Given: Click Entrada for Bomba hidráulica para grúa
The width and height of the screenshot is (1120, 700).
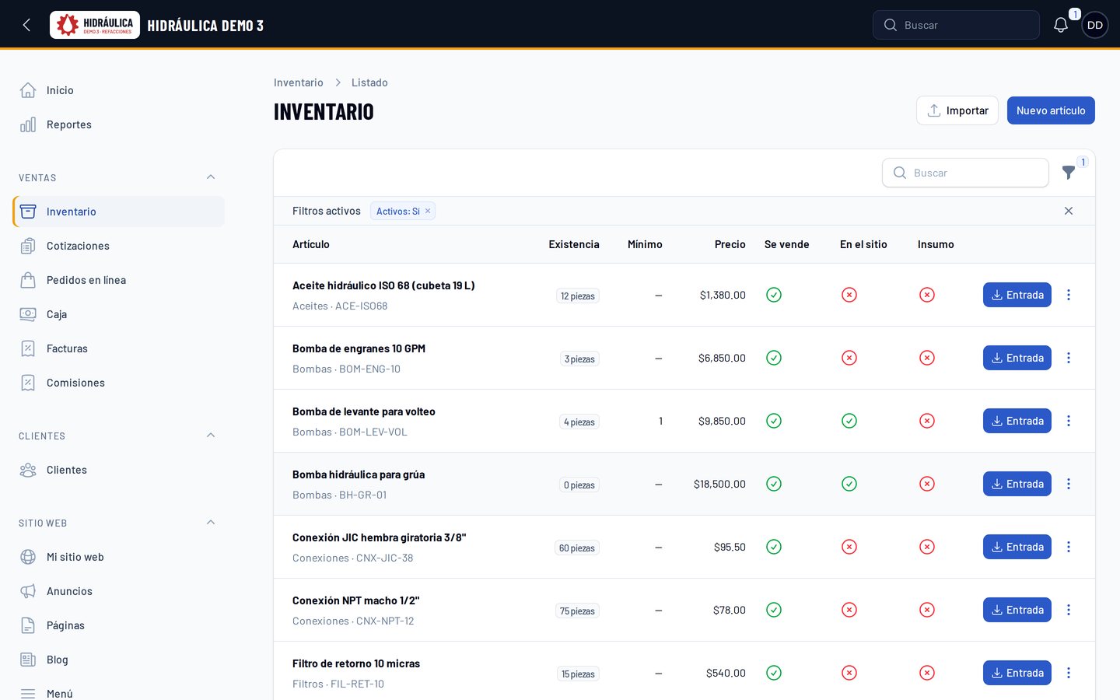Looking at the screenshot, I should pyautogui.click(x=1017, y=484).
